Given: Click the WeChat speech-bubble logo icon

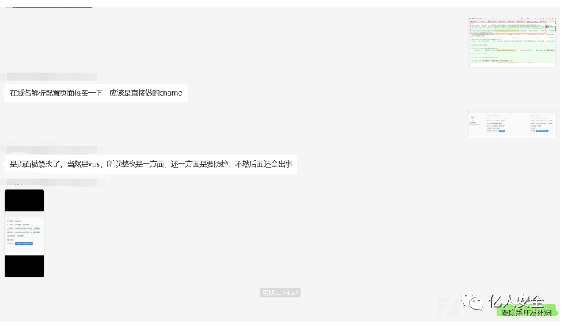Looking at the screenshot, I should [x=472, y=301].
